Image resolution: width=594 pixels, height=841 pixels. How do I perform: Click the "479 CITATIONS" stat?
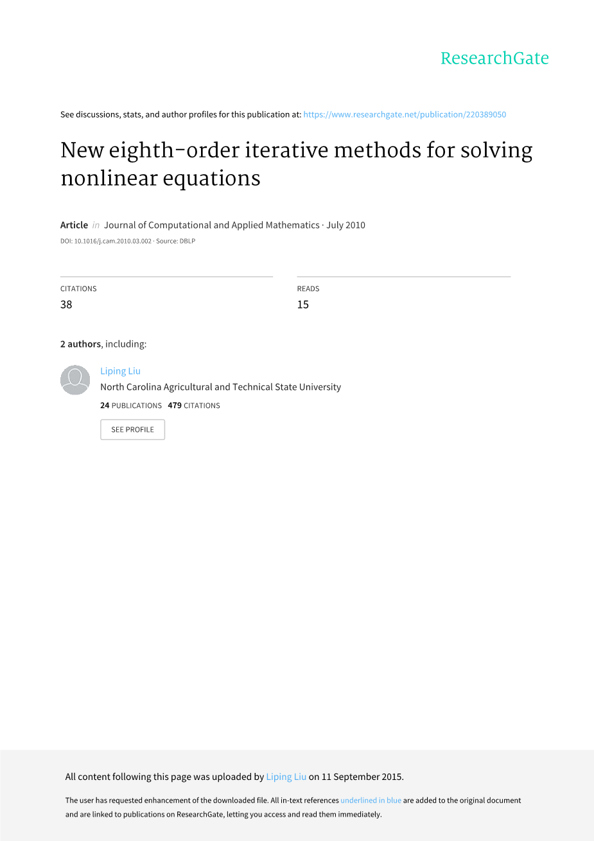(194, 405)
